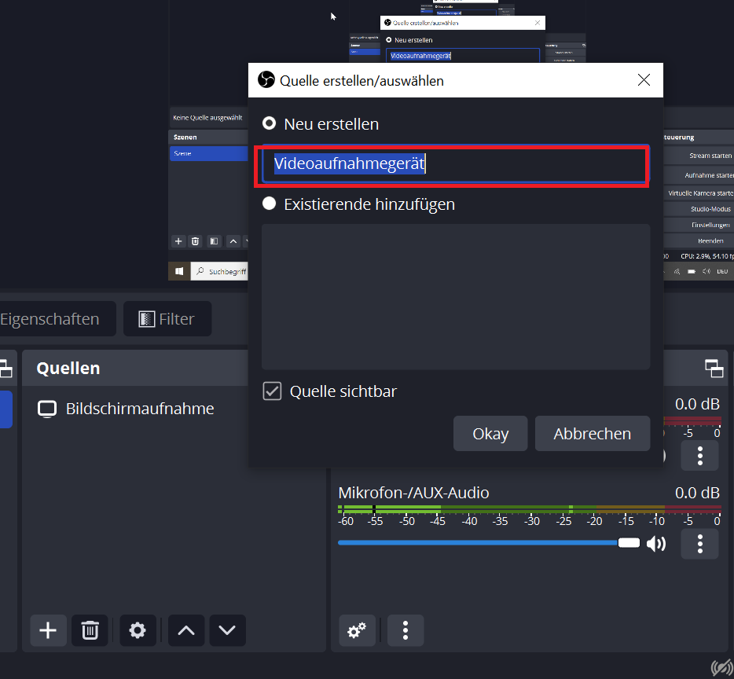Uncheck the "Quelle sichtbar" checkbox
734x679 pixels.
pyautogui.click(x=272, y=391)
